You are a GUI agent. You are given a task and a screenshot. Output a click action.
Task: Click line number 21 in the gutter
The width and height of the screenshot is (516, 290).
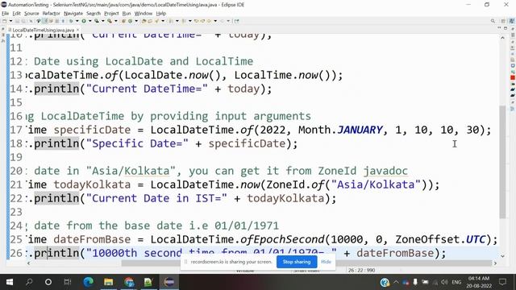pos(16,184)
